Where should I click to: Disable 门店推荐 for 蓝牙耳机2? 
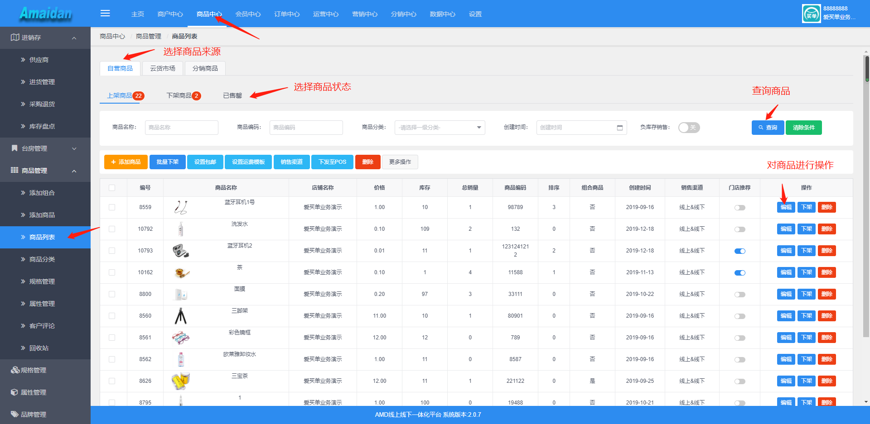(739, 251)
